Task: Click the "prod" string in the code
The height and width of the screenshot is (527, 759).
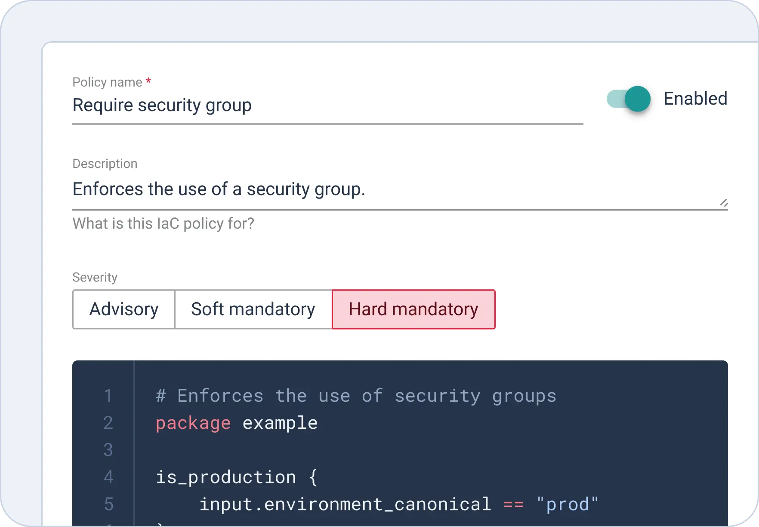Action: 568,505
